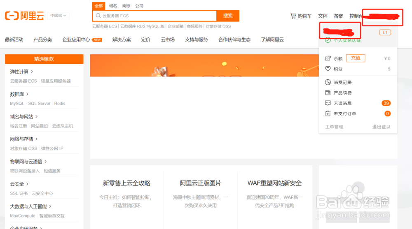This screenshot has height=229, width=412.
Task: Open the 控制台 console link
Action: [356, 16]
